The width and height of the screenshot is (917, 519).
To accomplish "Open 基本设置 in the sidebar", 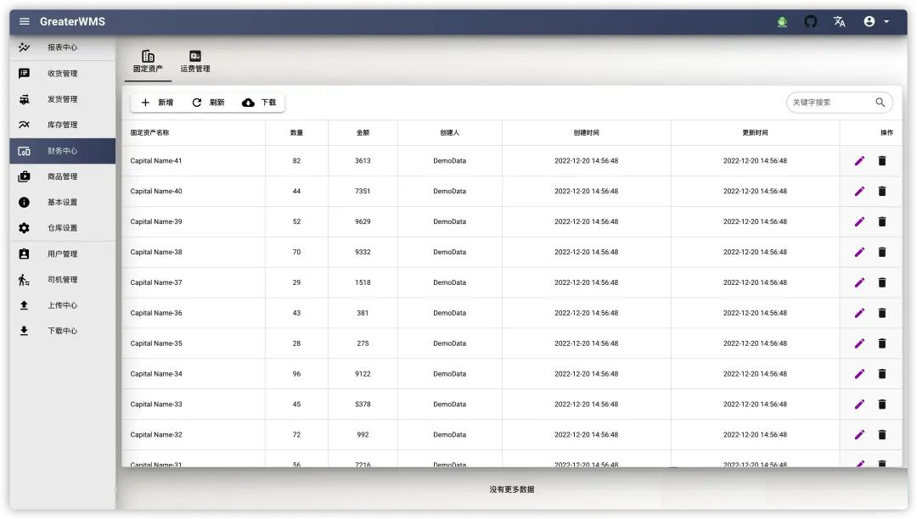I will pos(63,202).
